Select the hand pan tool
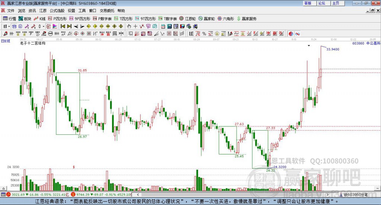 [129, 26]
